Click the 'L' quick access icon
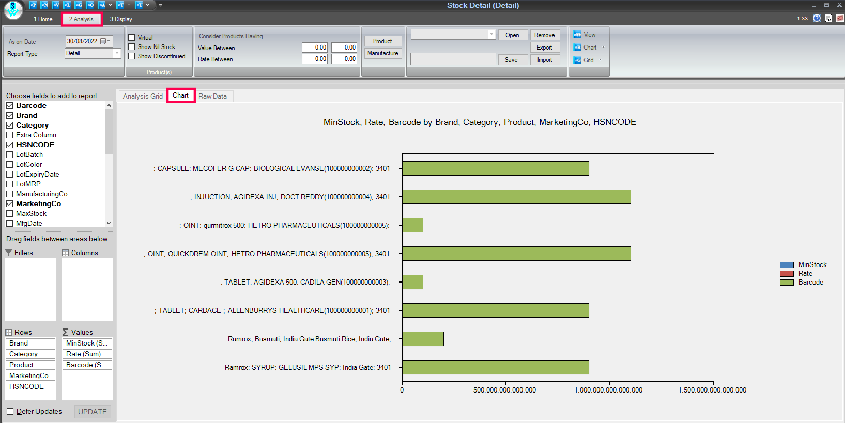Image resolution: width=845 pixels, height=423 pixels. pos(67,5)
